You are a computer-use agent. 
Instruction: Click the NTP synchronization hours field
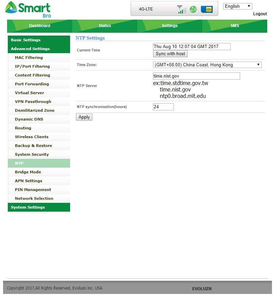pos(163,107)
